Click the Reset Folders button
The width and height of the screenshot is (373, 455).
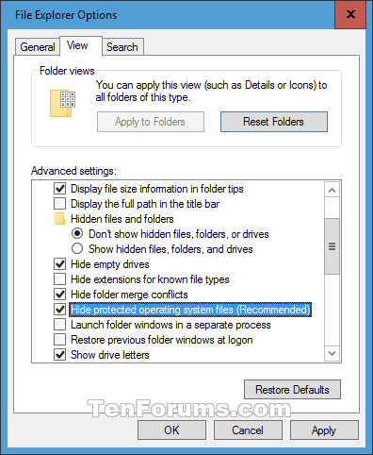[x=274, y=122]
